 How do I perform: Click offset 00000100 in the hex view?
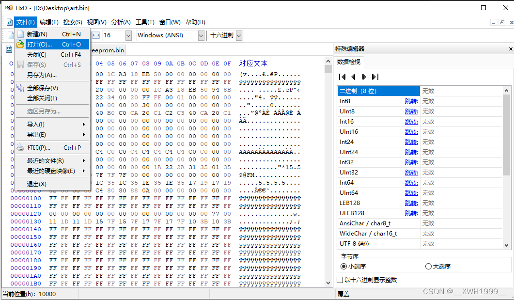point(26,198)
